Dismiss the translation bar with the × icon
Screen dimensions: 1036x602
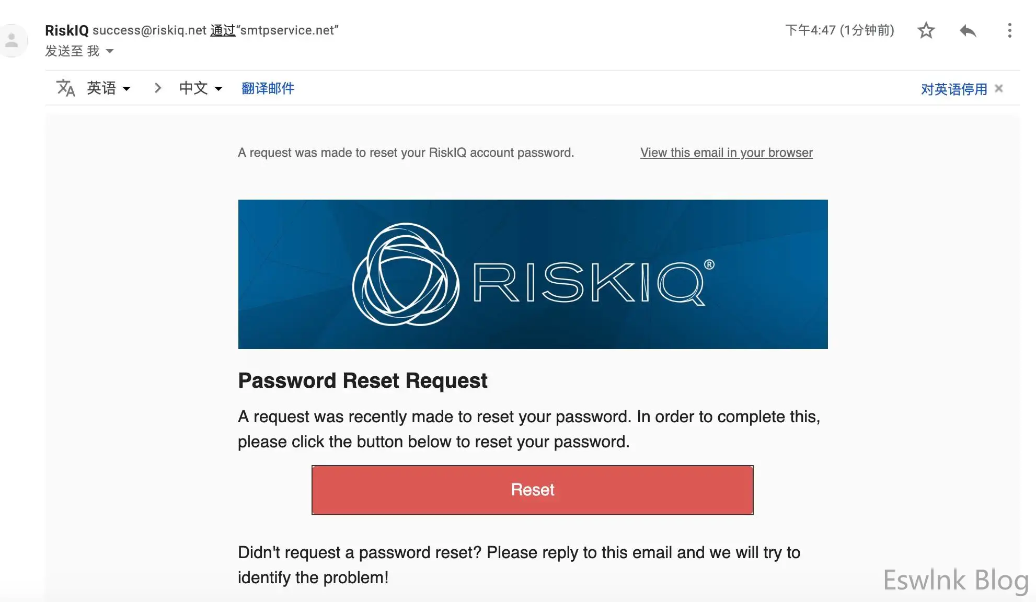point(999,88)
